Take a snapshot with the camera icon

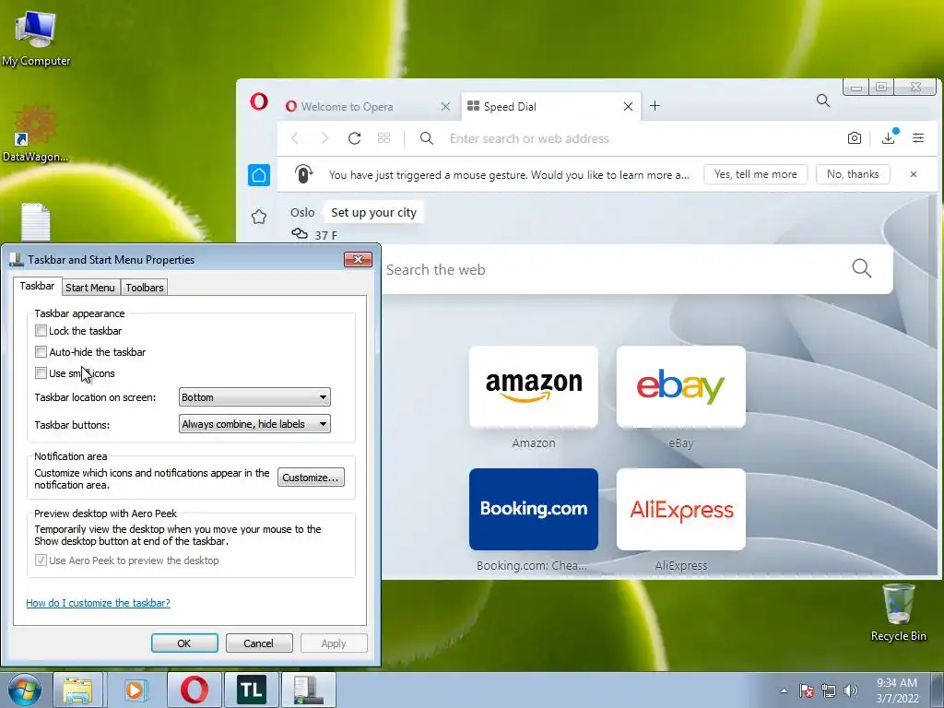854,138
